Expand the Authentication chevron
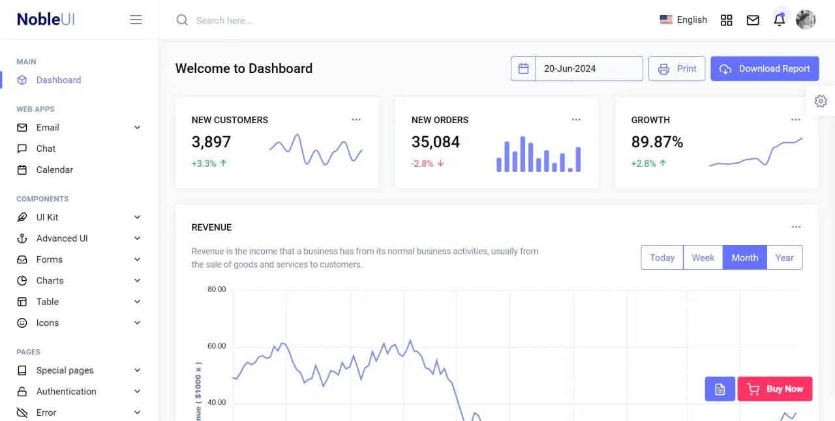 [x=137, y=392]
